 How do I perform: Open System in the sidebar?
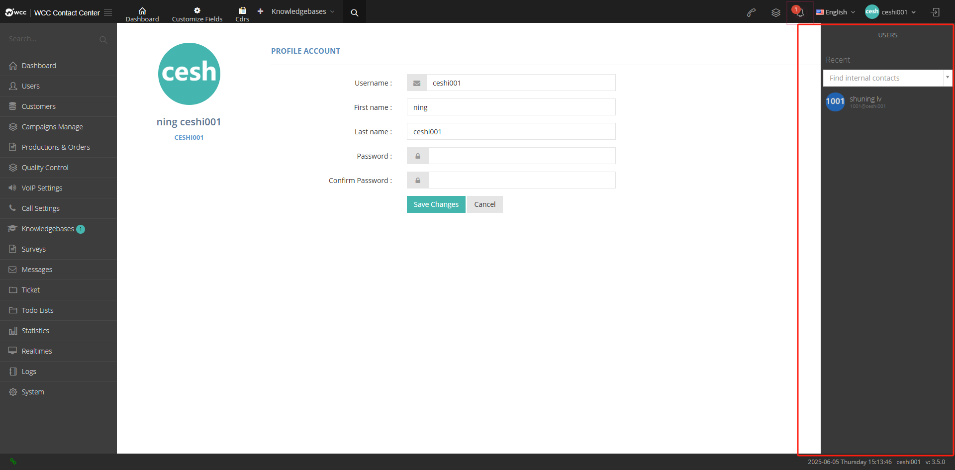[x=58, y=392]
